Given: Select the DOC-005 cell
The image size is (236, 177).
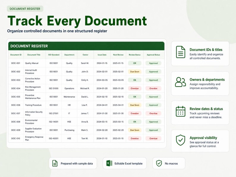Looking at the screenshot, I should [x=16, y=97].
